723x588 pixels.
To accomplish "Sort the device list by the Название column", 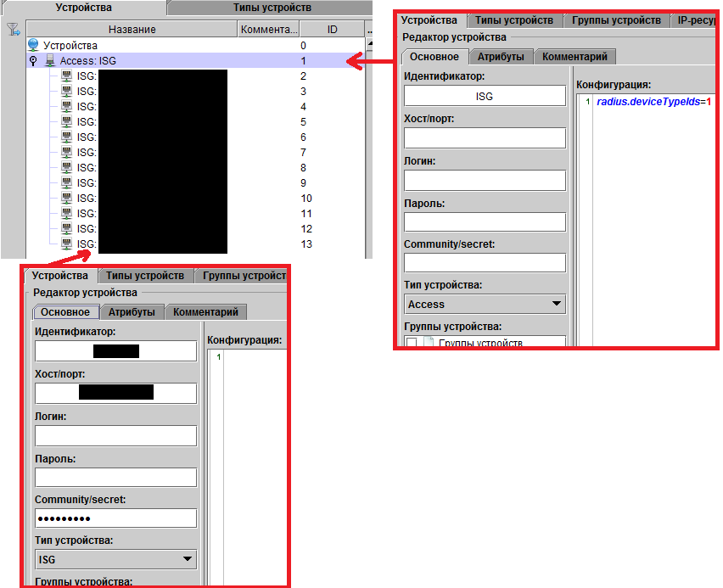I will tap(132, 30).
